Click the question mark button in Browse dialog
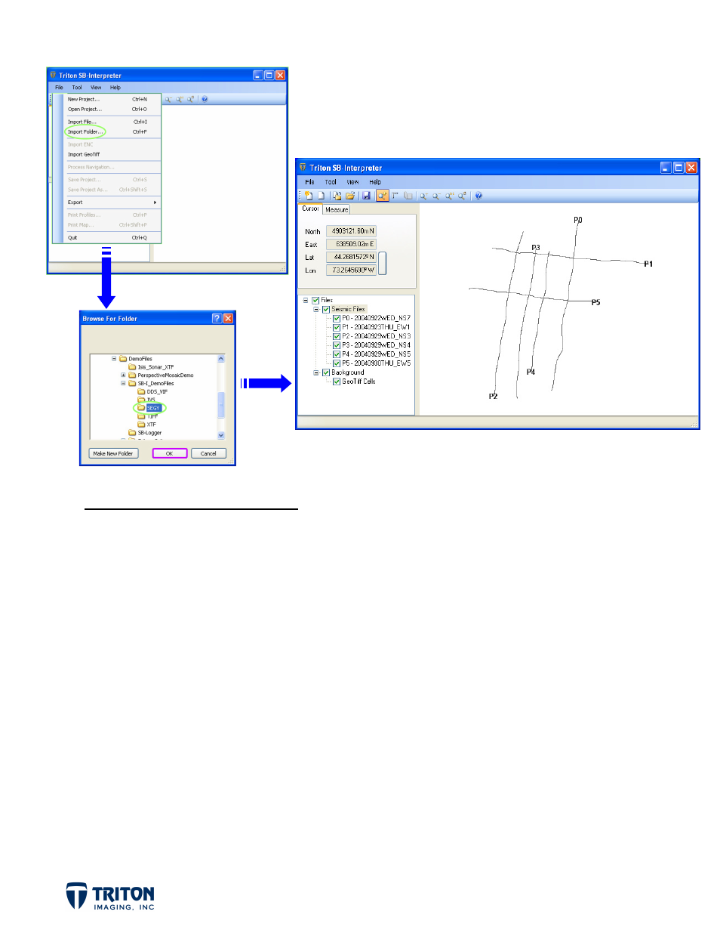The height and width of the screenshot is (933, 720). tap(217, 319)
